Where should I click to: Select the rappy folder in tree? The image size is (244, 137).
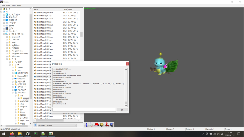pyautogui.click(x=23, y=124)
